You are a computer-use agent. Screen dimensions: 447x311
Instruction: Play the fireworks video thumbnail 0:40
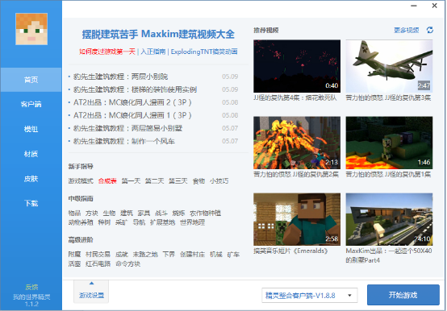point(297,66)
